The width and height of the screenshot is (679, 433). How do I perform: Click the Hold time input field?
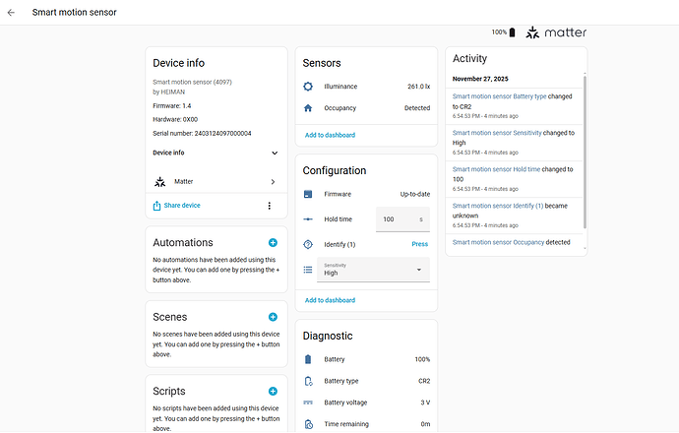coord(396,219)
